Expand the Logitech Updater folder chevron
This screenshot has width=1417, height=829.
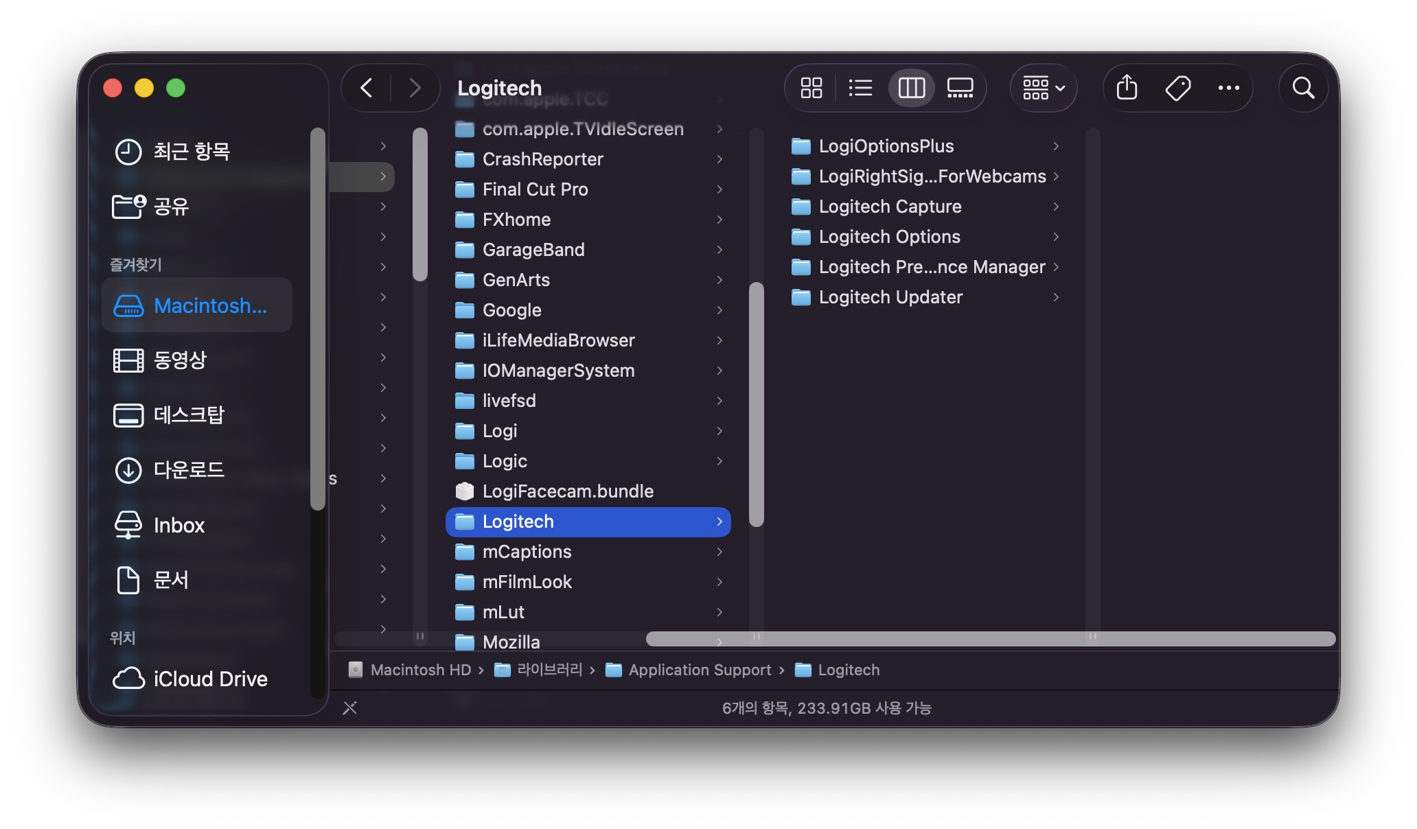(1056, 297)
